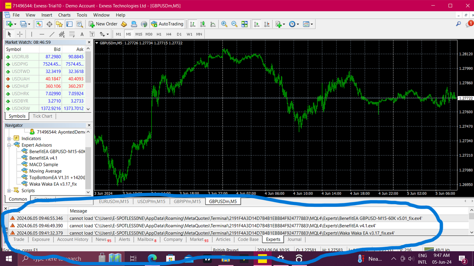Close the Navigator panel
The height and width of the screenshot is (266, 474).
89,125
